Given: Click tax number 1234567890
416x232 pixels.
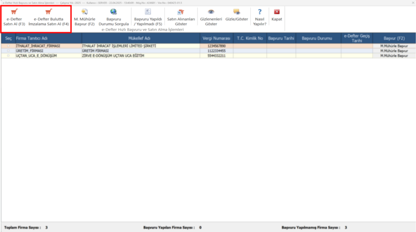Looking at the screenshot, I should pos(217,46).
